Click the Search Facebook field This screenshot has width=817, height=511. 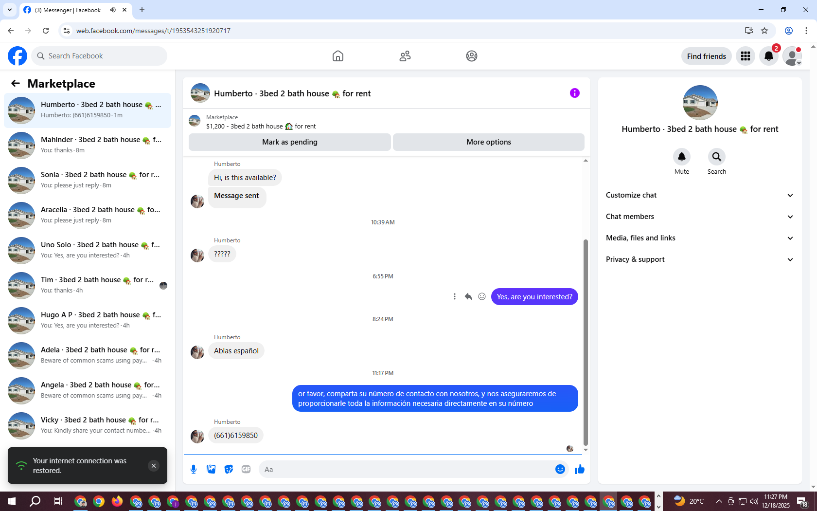click(99, 56)
